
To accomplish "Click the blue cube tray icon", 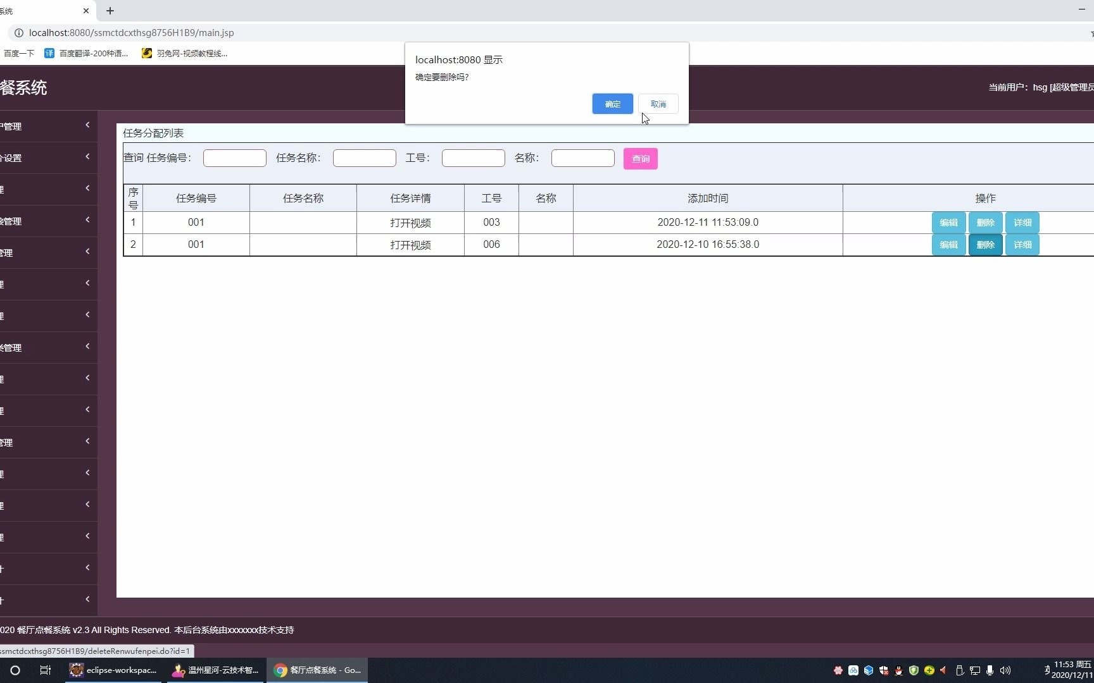I will pos(869,670).
